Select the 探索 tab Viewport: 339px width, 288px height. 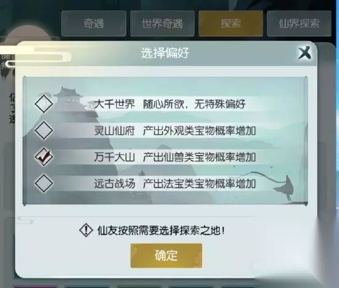tap(231, 23)
